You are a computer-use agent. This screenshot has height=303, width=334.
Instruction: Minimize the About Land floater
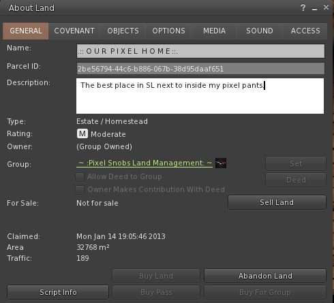pyautogui.click(x=314, y=9)
